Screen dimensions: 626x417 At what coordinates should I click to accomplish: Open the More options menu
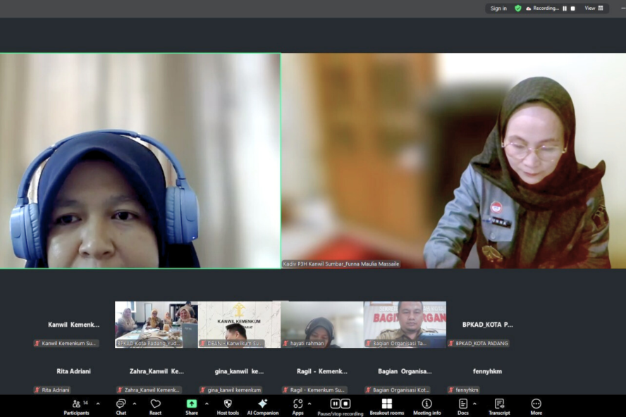pos(536,406)
